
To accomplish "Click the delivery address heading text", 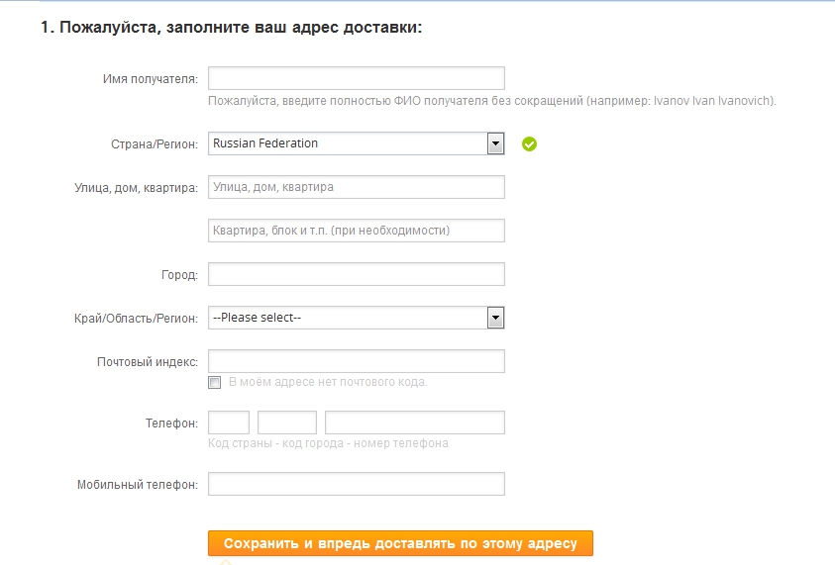I will coord(231,28).
